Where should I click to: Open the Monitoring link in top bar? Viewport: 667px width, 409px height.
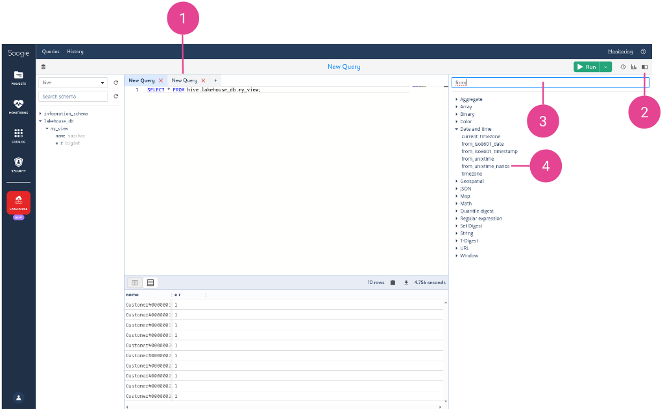(x=620, y=51)
